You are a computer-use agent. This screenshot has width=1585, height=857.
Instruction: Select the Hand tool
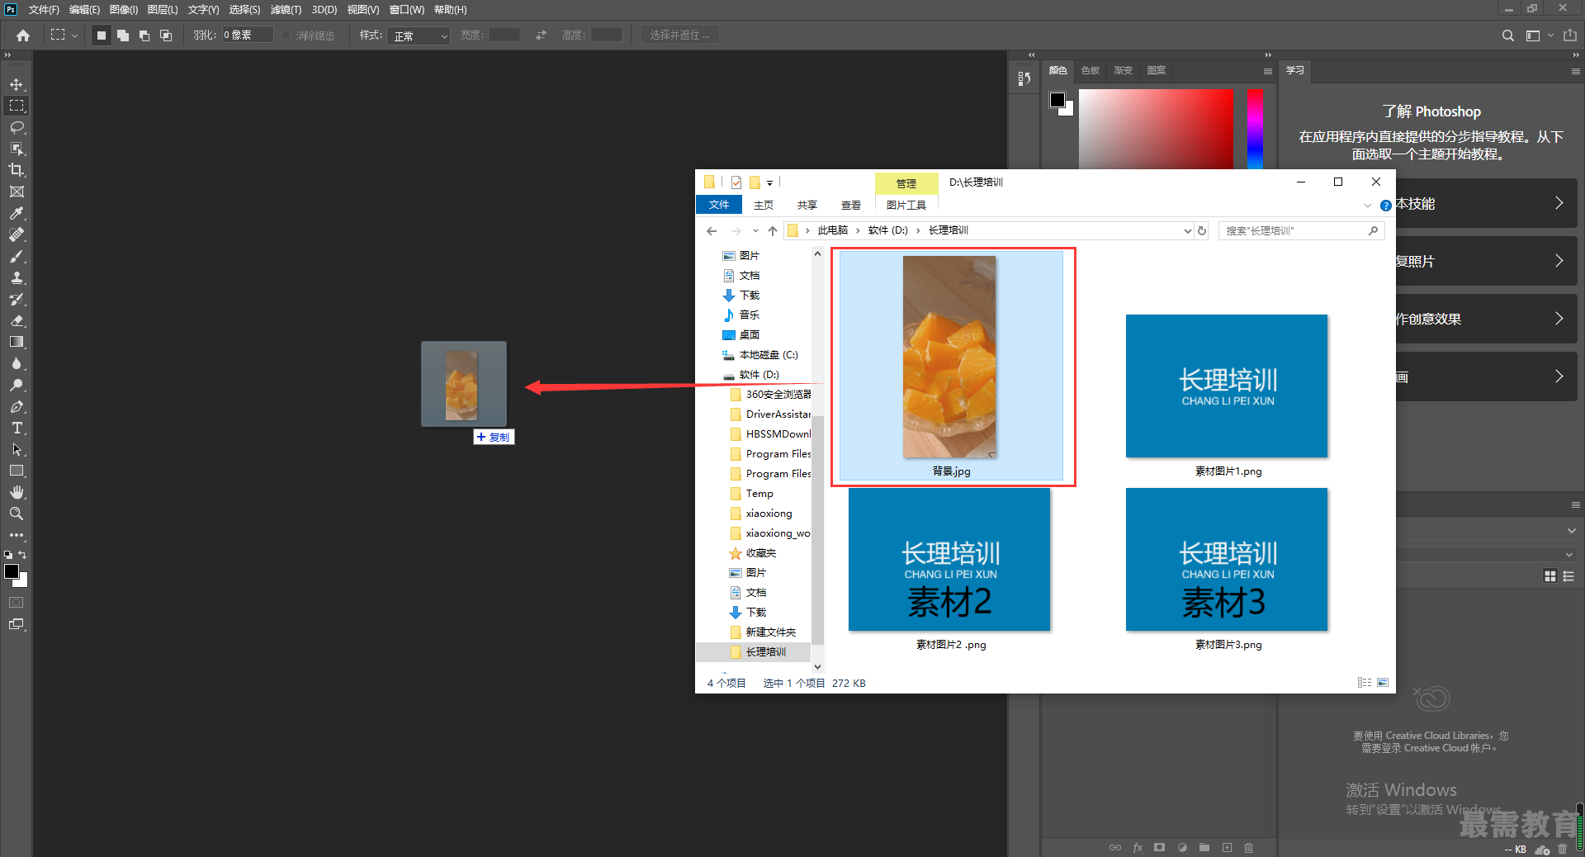(x=17, y=492)
